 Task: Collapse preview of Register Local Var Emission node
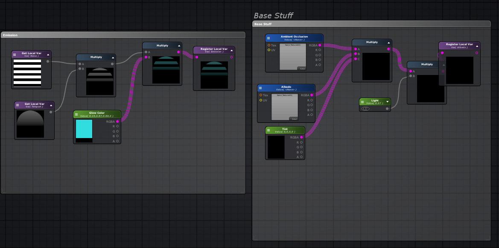pyautogui.click(x=232, y=50)
